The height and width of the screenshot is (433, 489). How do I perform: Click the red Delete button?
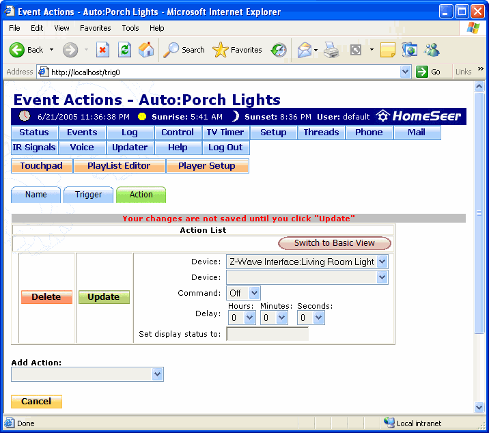(46, 296)
